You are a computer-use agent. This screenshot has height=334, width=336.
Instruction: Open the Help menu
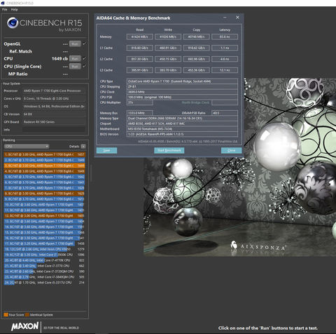click(x=14, y=10)
